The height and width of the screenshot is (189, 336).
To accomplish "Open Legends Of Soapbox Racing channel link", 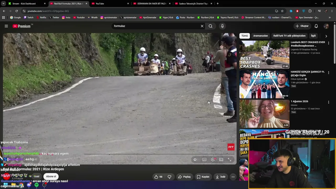I will (x=304, y=50).
